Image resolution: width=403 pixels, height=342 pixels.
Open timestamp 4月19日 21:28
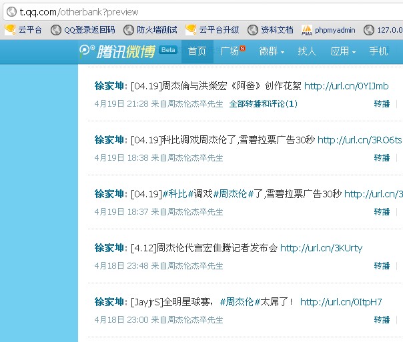pos(121,104)
